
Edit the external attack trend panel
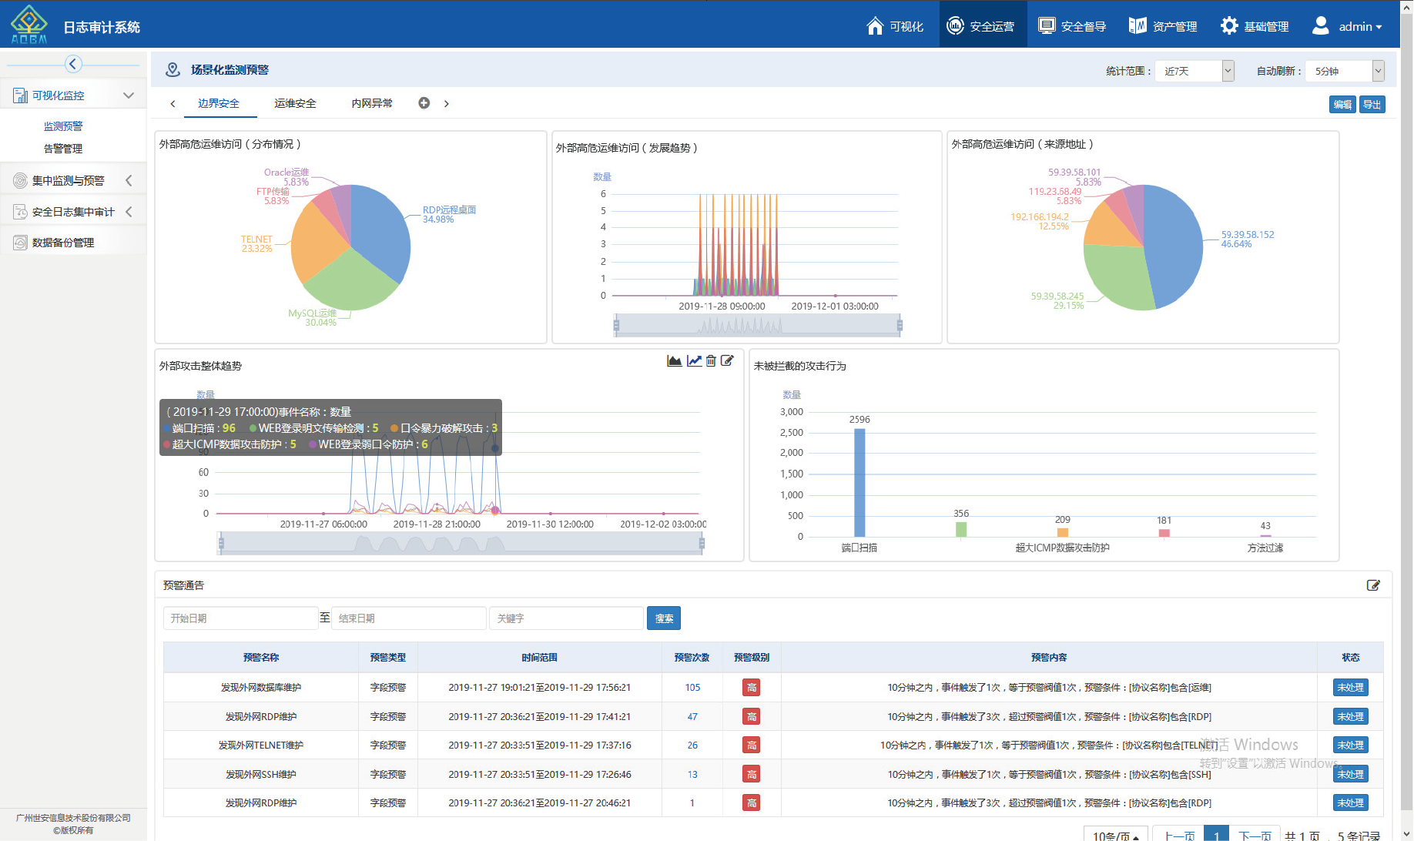click(727, 361)
